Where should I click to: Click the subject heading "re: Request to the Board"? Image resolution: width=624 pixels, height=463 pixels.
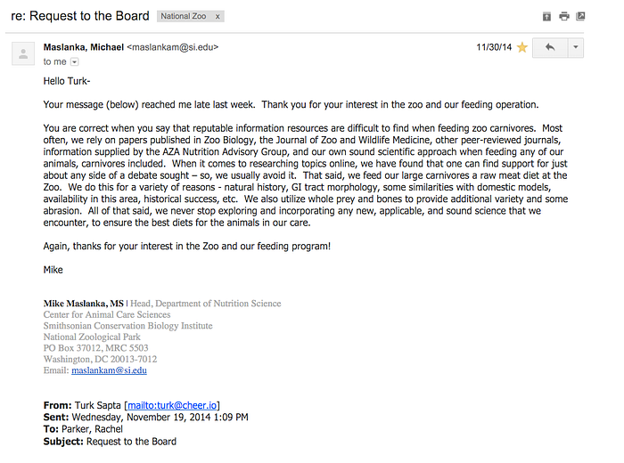click(80, 16)
